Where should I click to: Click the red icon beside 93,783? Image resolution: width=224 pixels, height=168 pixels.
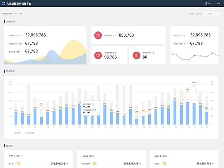[x=98, y=55]
